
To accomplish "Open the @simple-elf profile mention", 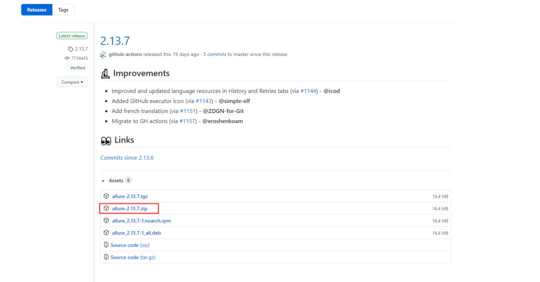I will click(234, 101).
